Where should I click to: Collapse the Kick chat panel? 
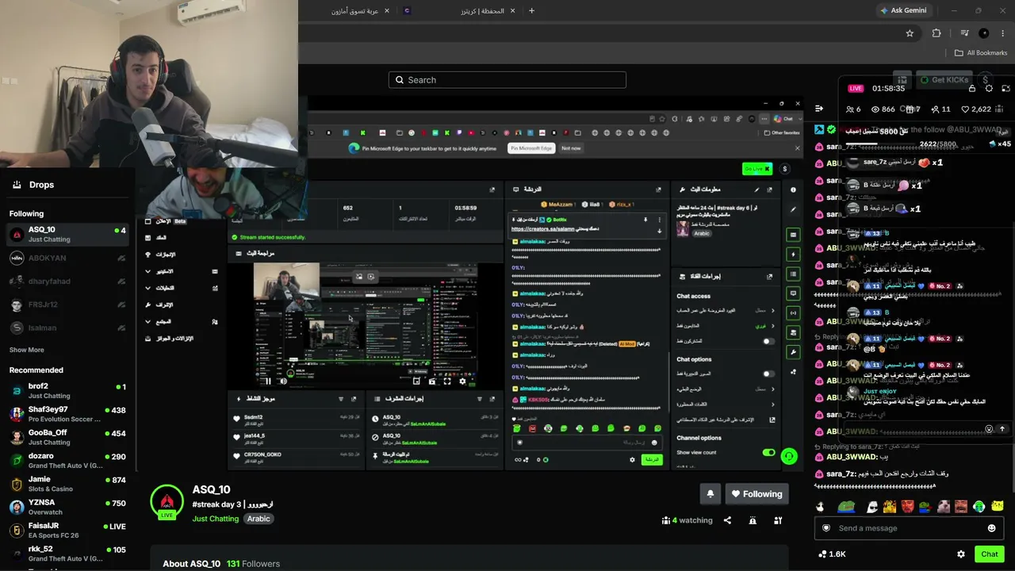point(819,109)
